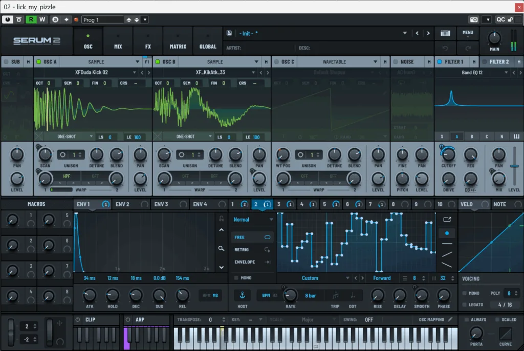Click the LFO export shape icon
The height and width of the screenshot is (351, 524).
point(447,219)
